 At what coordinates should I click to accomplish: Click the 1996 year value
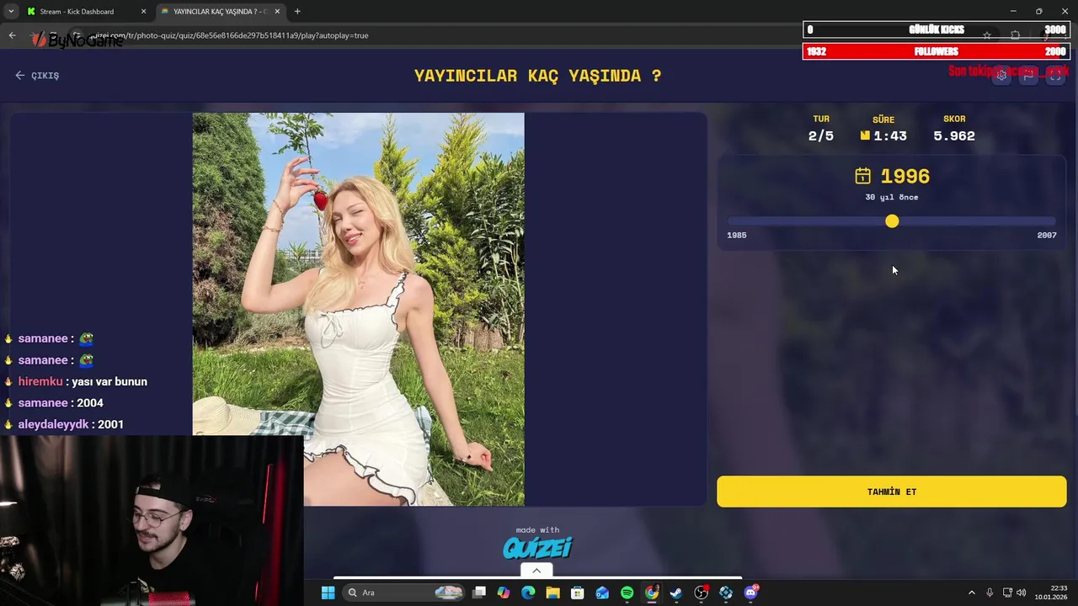pyautogui.click(x=905, y=176)
